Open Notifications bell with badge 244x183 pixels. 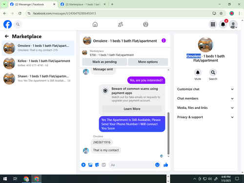tap(223, 24)
